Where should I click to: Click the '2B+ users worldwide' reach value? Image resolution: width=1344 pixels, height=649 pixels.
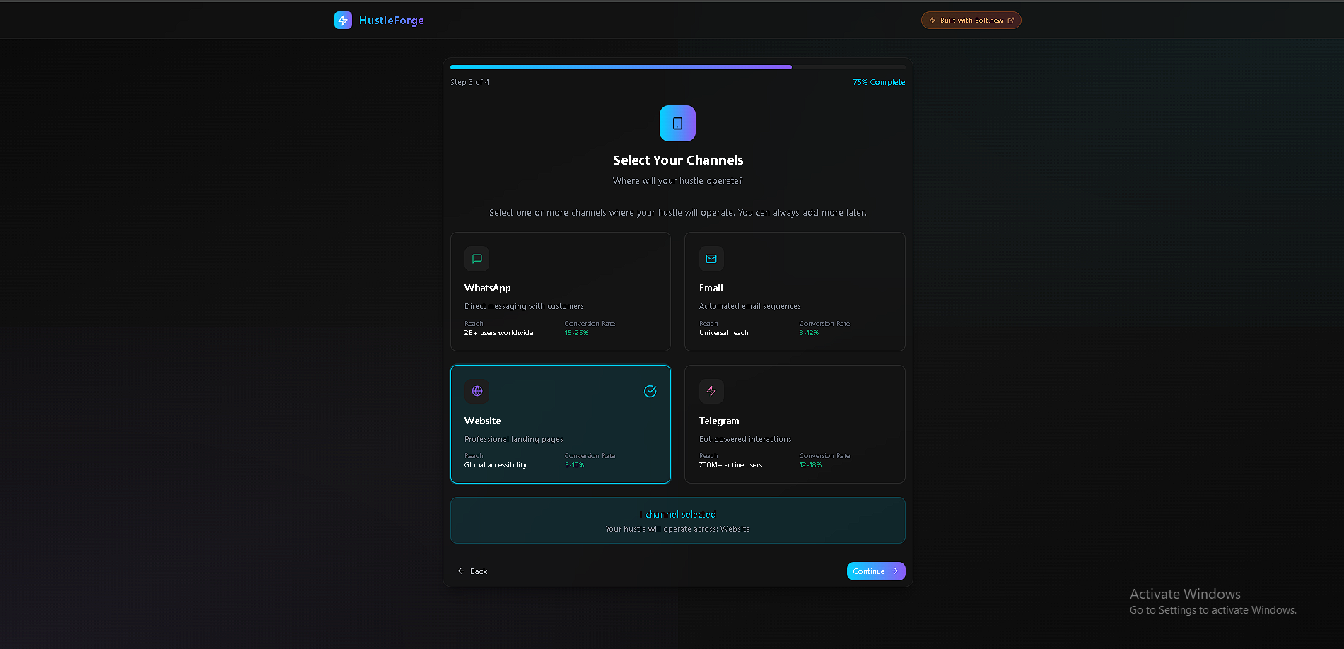click(498, 333)
